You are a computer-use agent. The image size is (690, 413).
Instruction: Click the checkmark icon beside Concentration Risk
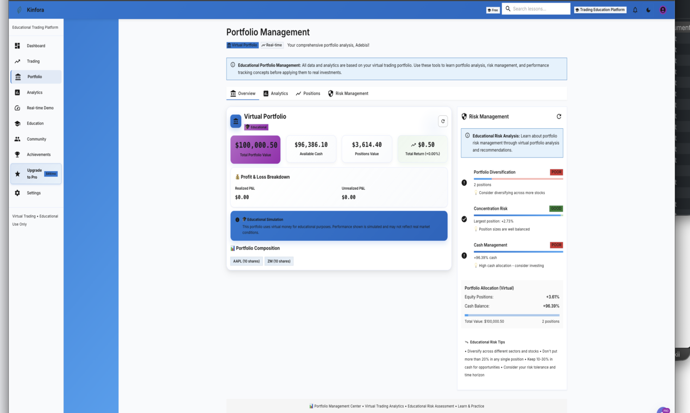pos(464,219)
